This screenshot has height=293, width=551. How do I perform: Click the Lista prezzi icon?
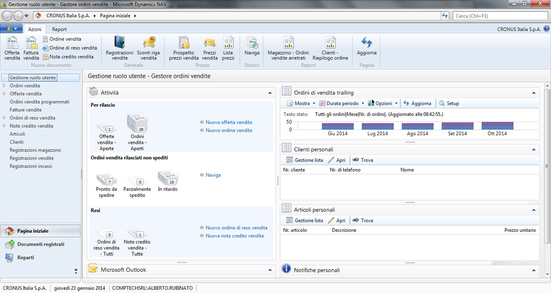click(x=228, y=47)
